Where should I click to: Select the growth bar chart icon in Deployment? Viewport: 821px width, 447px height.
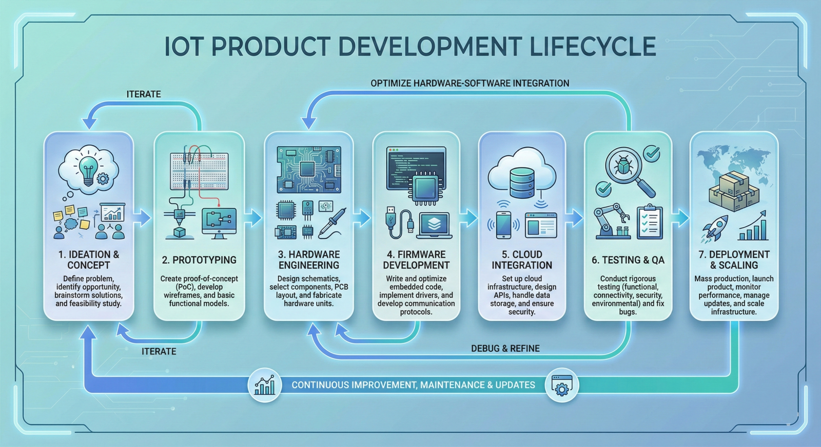point(754,225)
